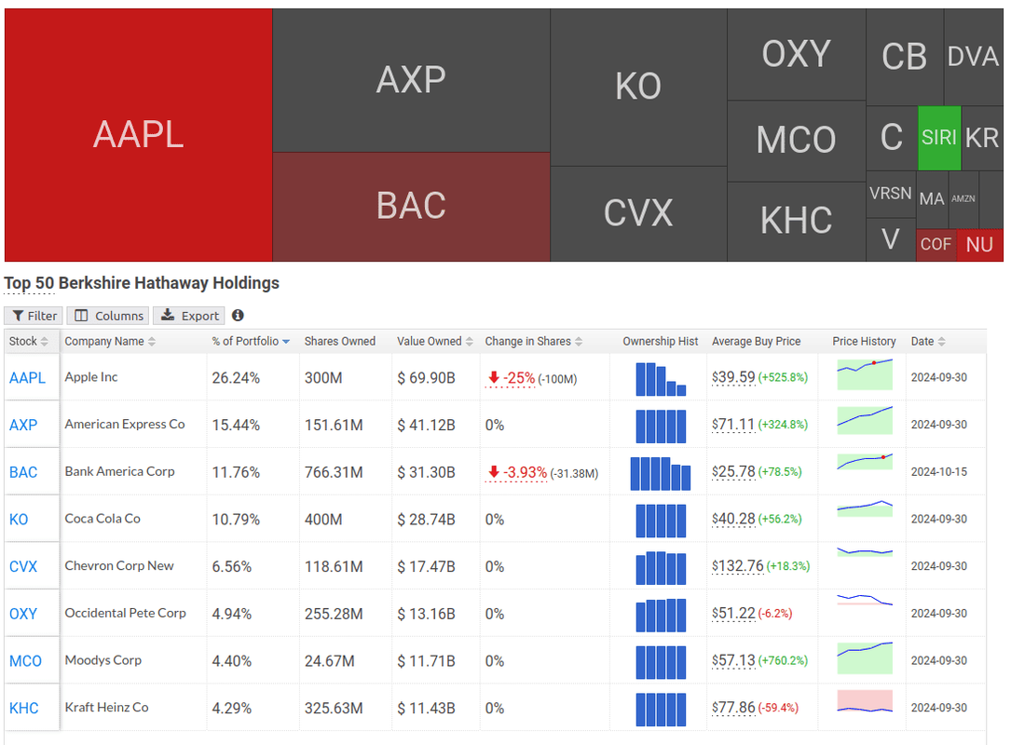Click the info icon beside Export
The height and width of the screenshot is (745, 1011).
(x=238, y=315)
